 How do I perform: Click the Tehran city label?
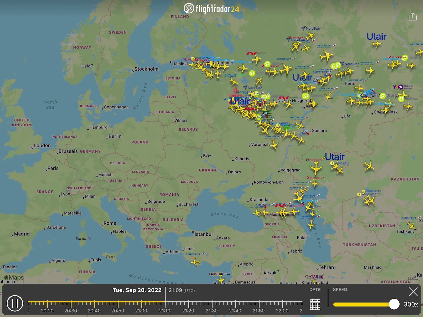tap(326, 267)
